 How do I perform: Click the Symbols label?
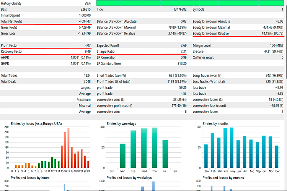[x=198, y=9]
